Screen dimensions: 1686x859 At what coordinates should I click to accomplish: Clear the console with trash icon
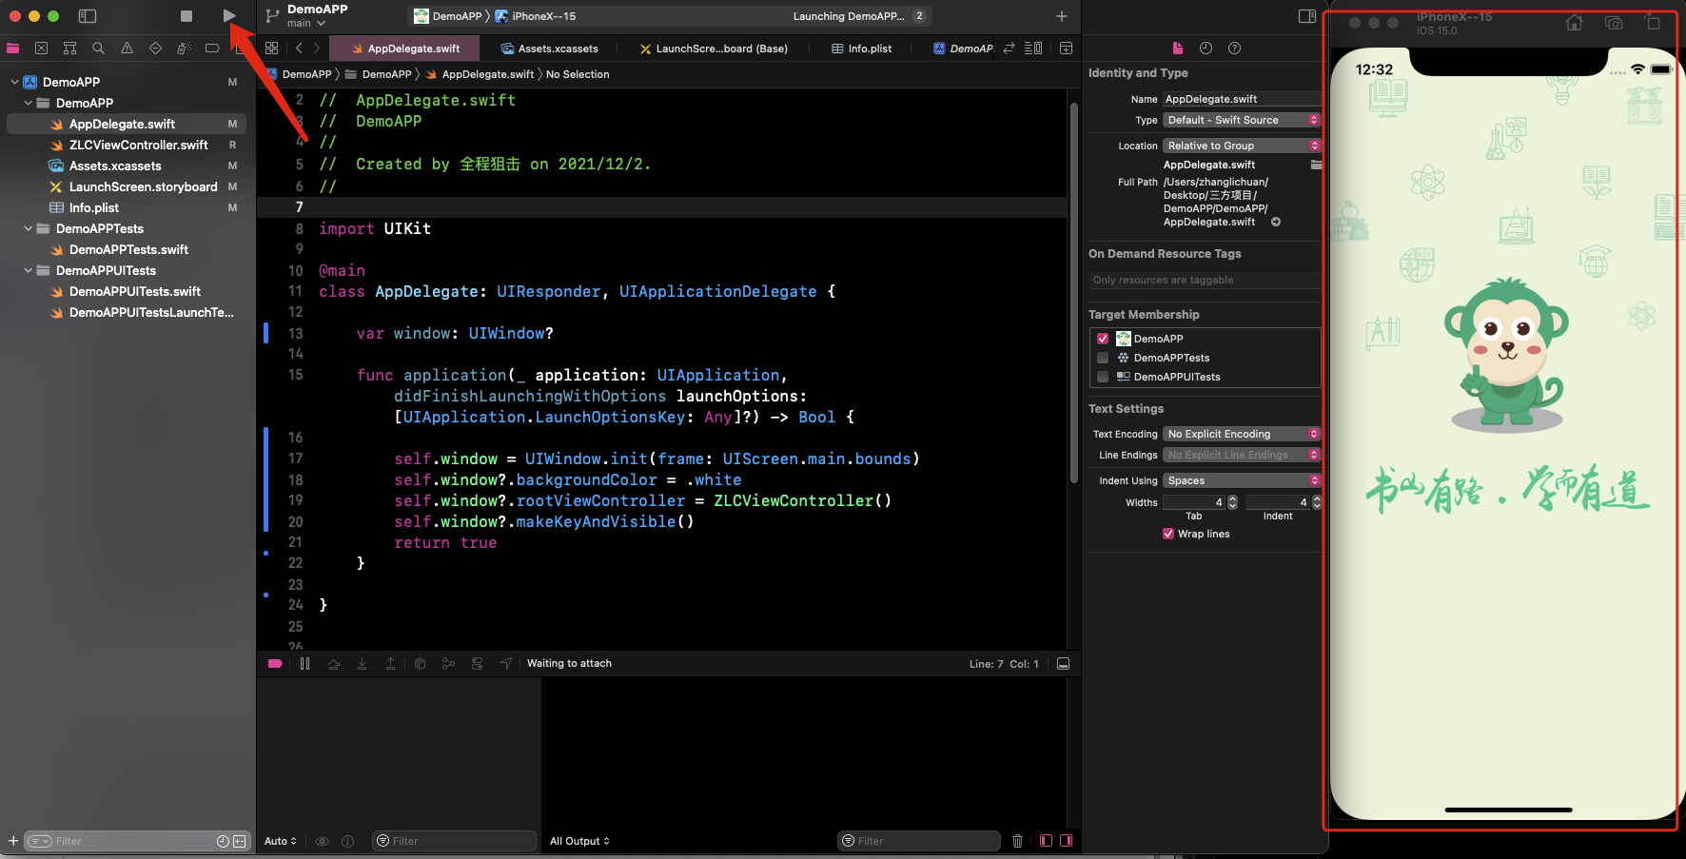pyautogui.click(x=1017, y=841)
